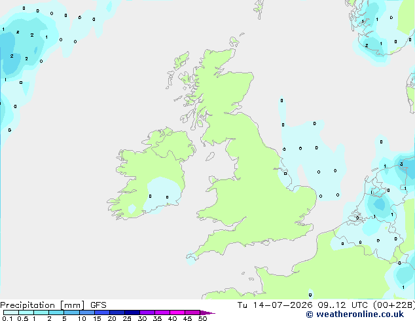Click the legend value '0.1'

tap(7, 318)
